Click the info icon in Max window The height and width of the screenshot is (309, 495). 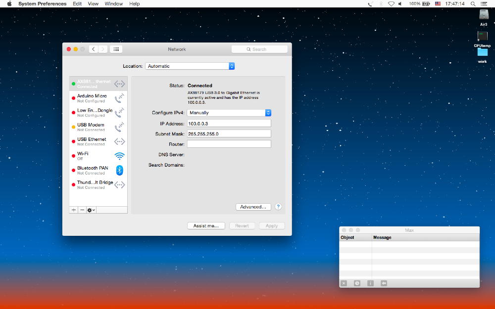pos(370,283)
